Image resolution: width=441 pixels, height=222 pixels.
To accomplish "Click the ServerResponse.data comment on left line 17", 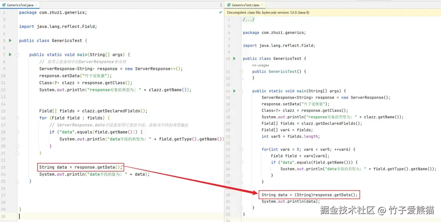I will (119, 125).
